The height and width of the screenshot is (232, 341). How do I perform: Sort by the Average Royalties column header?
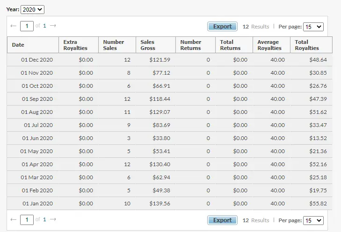coord(271,45)
